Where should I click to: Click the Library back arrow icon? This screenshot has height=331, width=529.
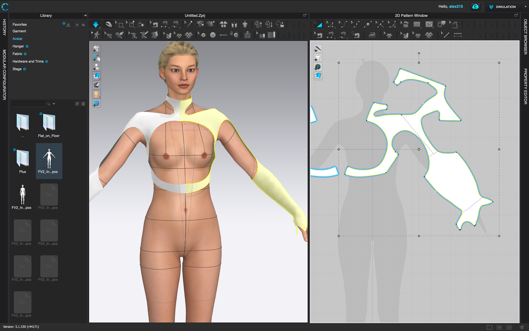(83, 25)
